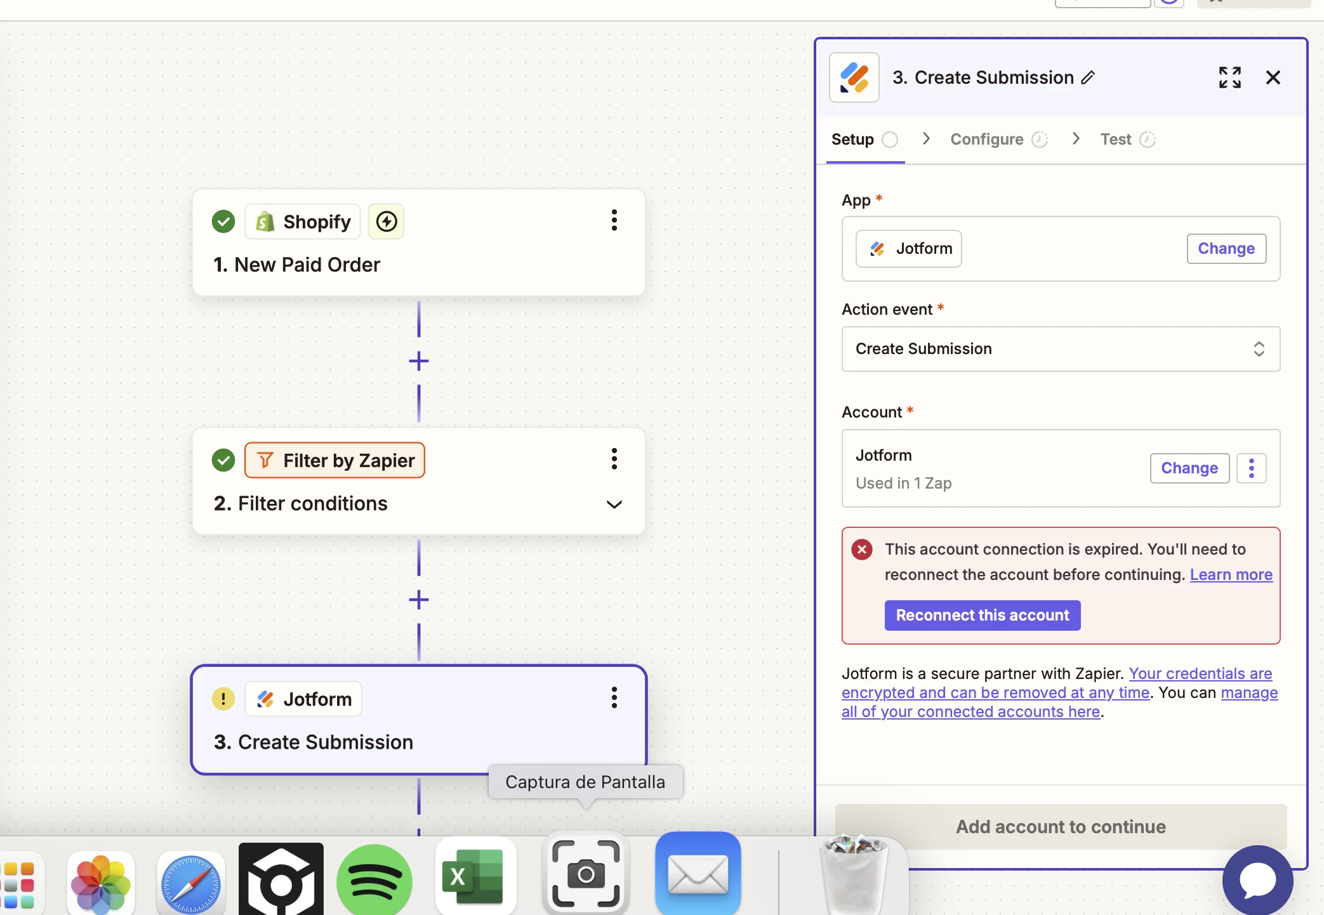
Task: Open Spotify from the dock
Action: [x=374, y=879]
